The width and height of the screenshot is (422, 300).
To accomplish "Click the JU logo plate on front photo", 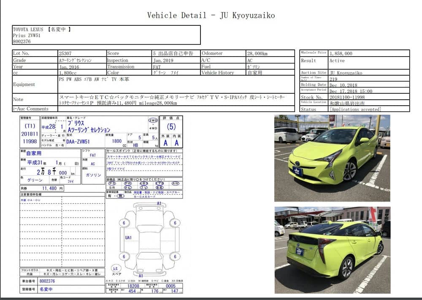I will click(x=298, y=171).
